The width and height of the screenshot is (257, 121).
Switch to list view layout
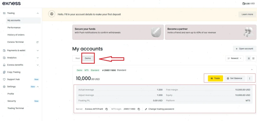tap(249, 58)
